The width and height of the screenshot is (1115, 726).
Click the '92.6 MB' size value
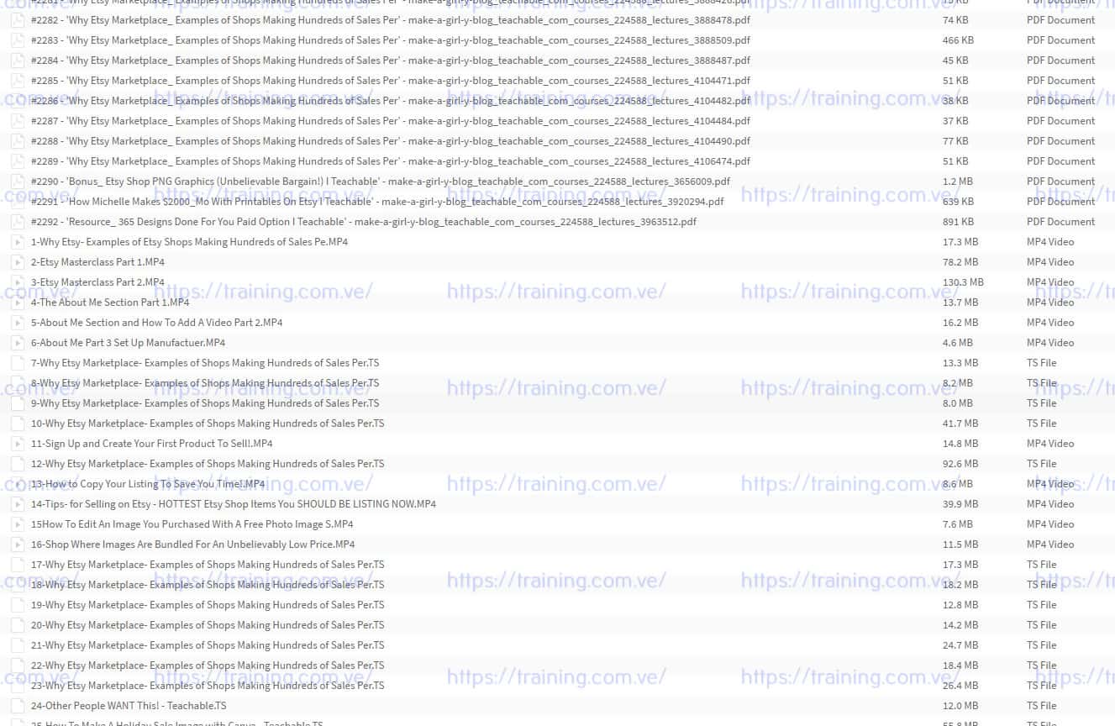point(960,464)
